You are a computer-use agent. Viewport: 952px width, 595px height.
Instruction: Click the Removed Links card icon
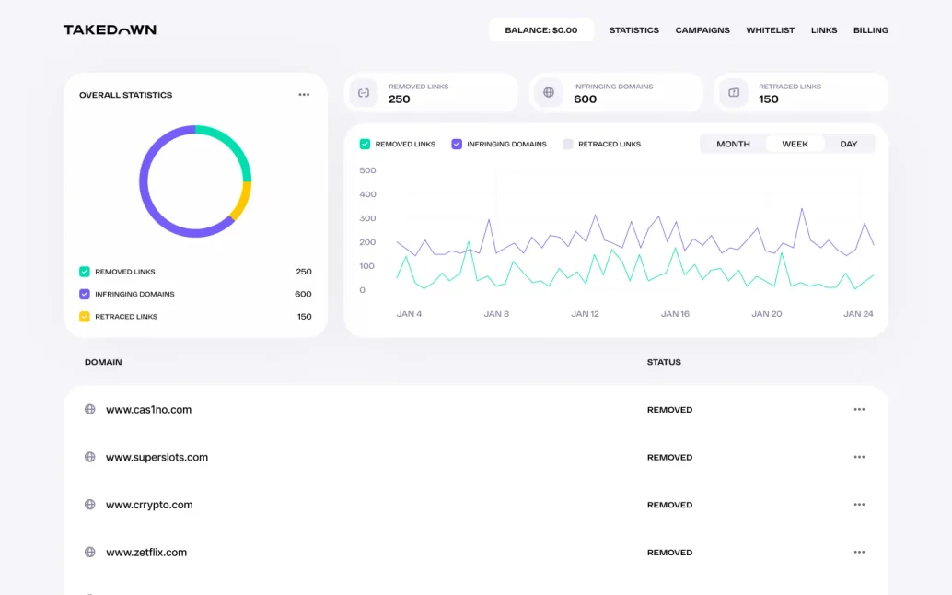click(x=364, y=93)
